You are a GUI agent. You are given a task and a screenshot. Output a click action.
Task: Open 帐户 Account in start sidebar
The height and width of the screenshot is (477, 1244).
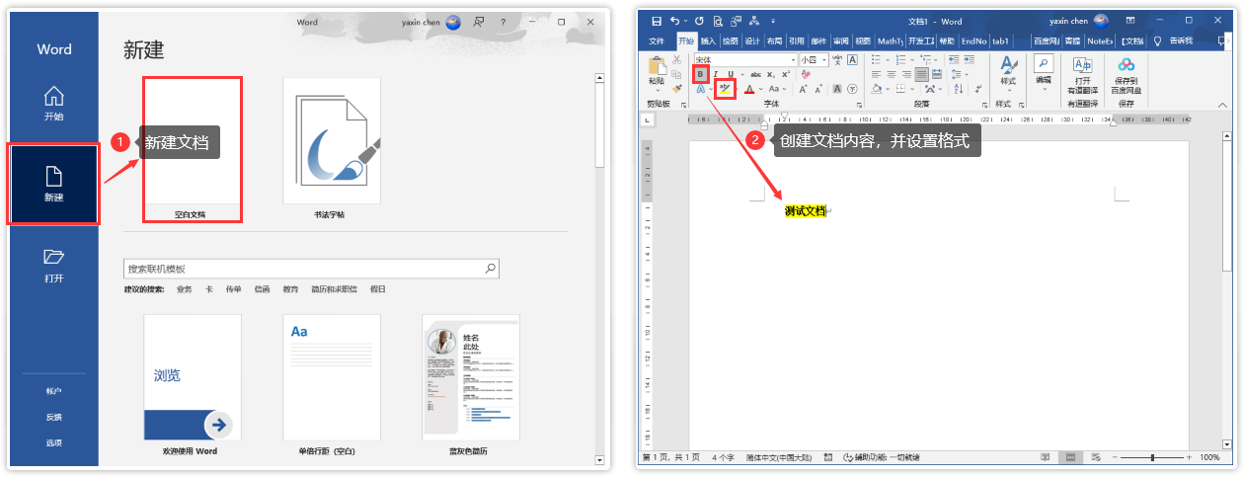(53, 391)
